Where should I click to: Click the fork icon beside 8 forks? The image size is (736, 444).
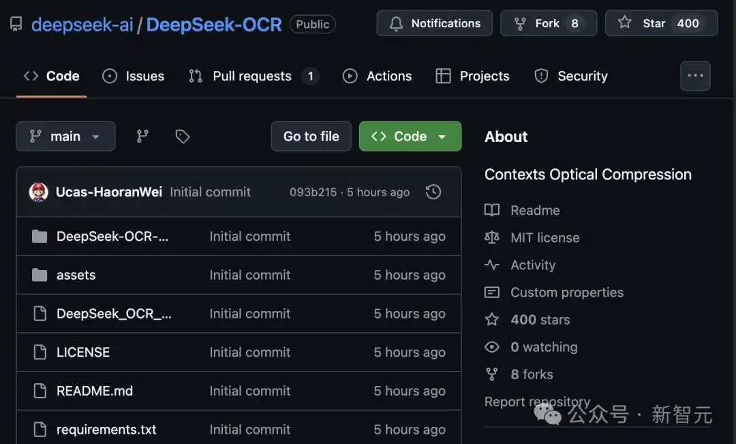coord(492,374)
